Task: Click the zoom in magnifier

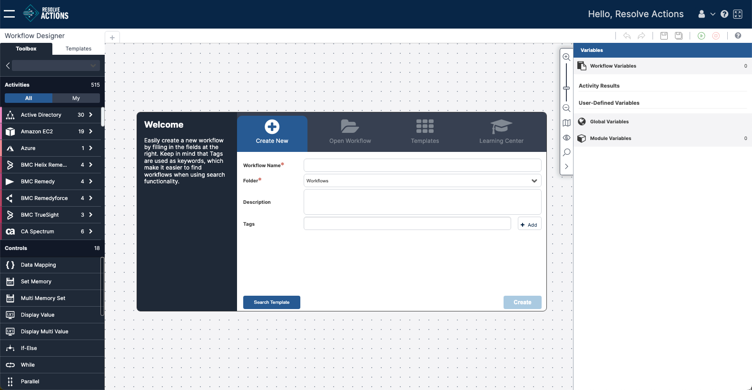Action: (x=566, y=57)
